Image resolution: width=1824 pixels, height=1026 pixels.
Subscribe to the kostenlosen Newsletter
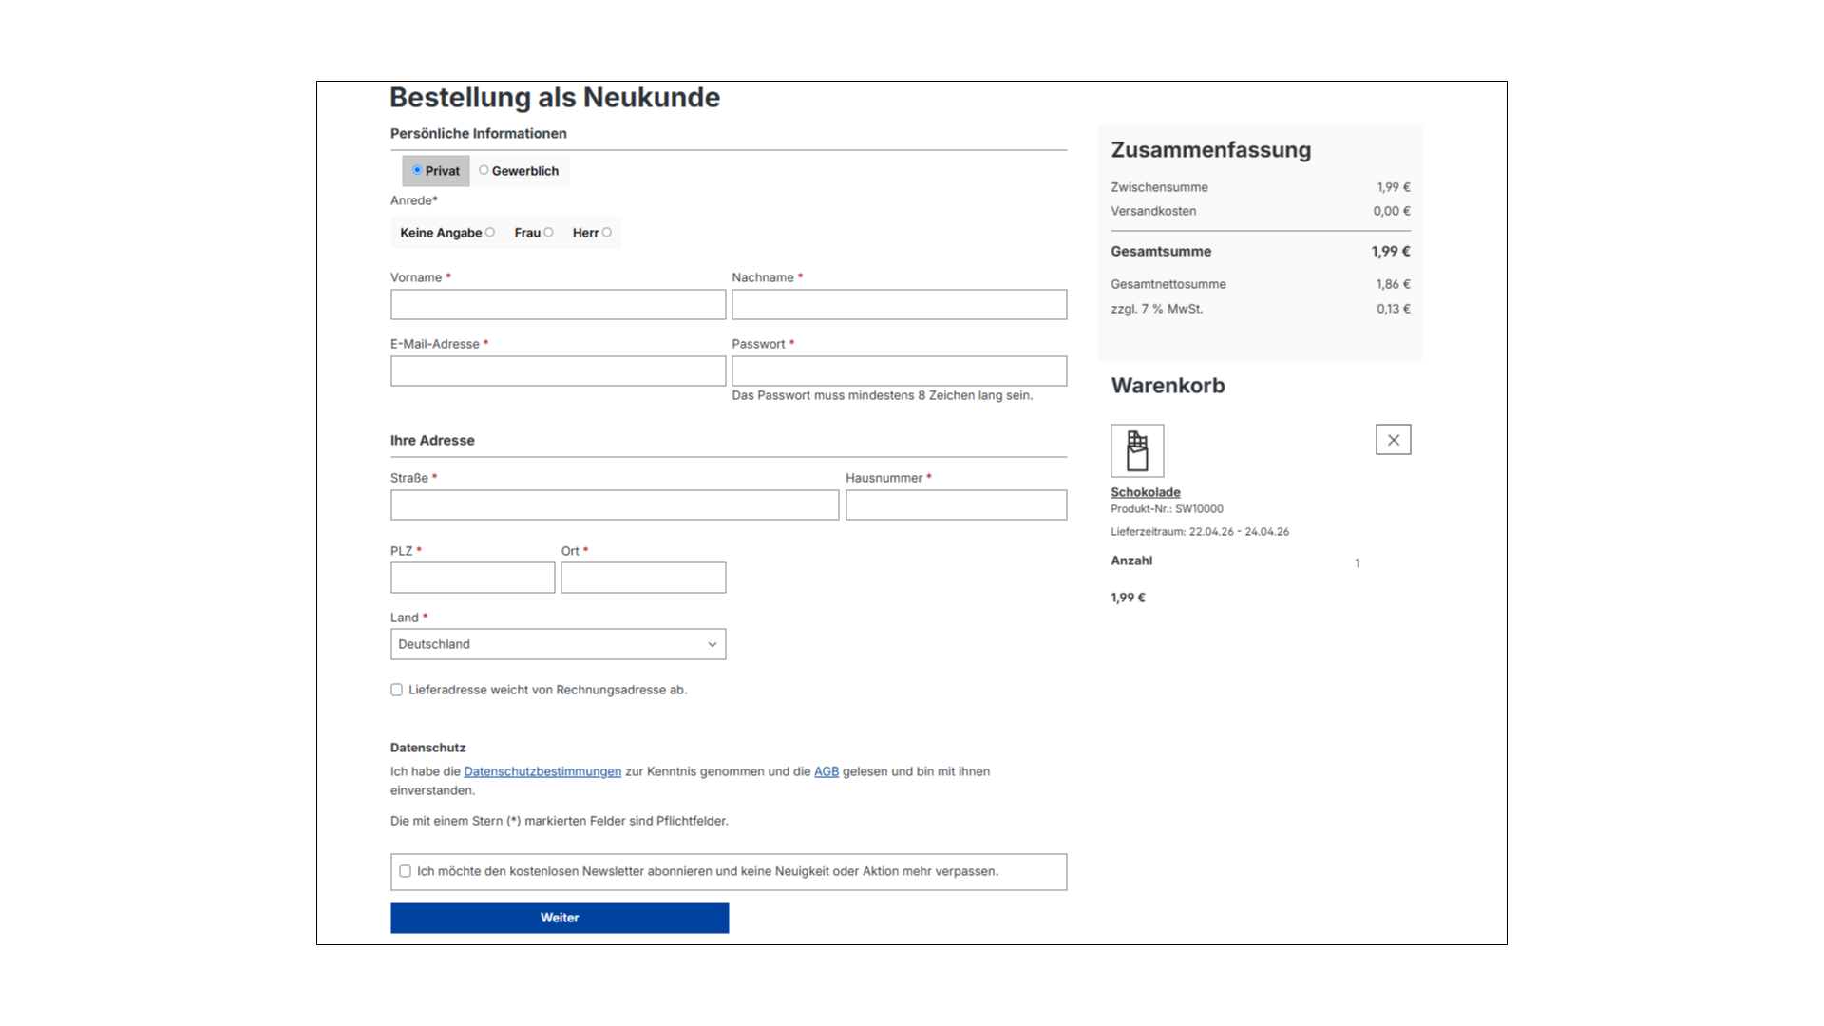(405, 871)
